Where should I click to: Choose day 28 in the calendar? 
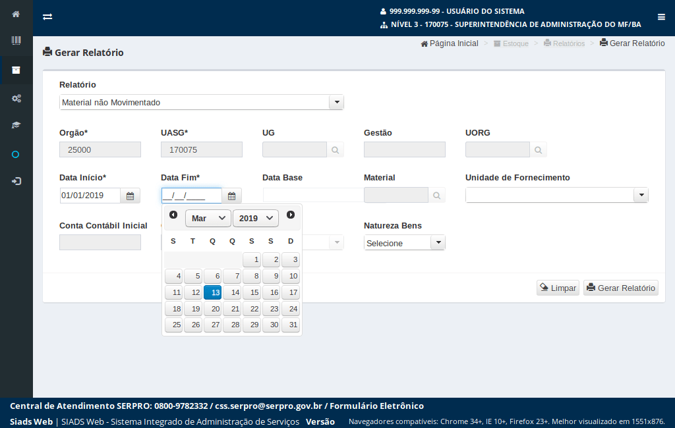coord(232,325)
